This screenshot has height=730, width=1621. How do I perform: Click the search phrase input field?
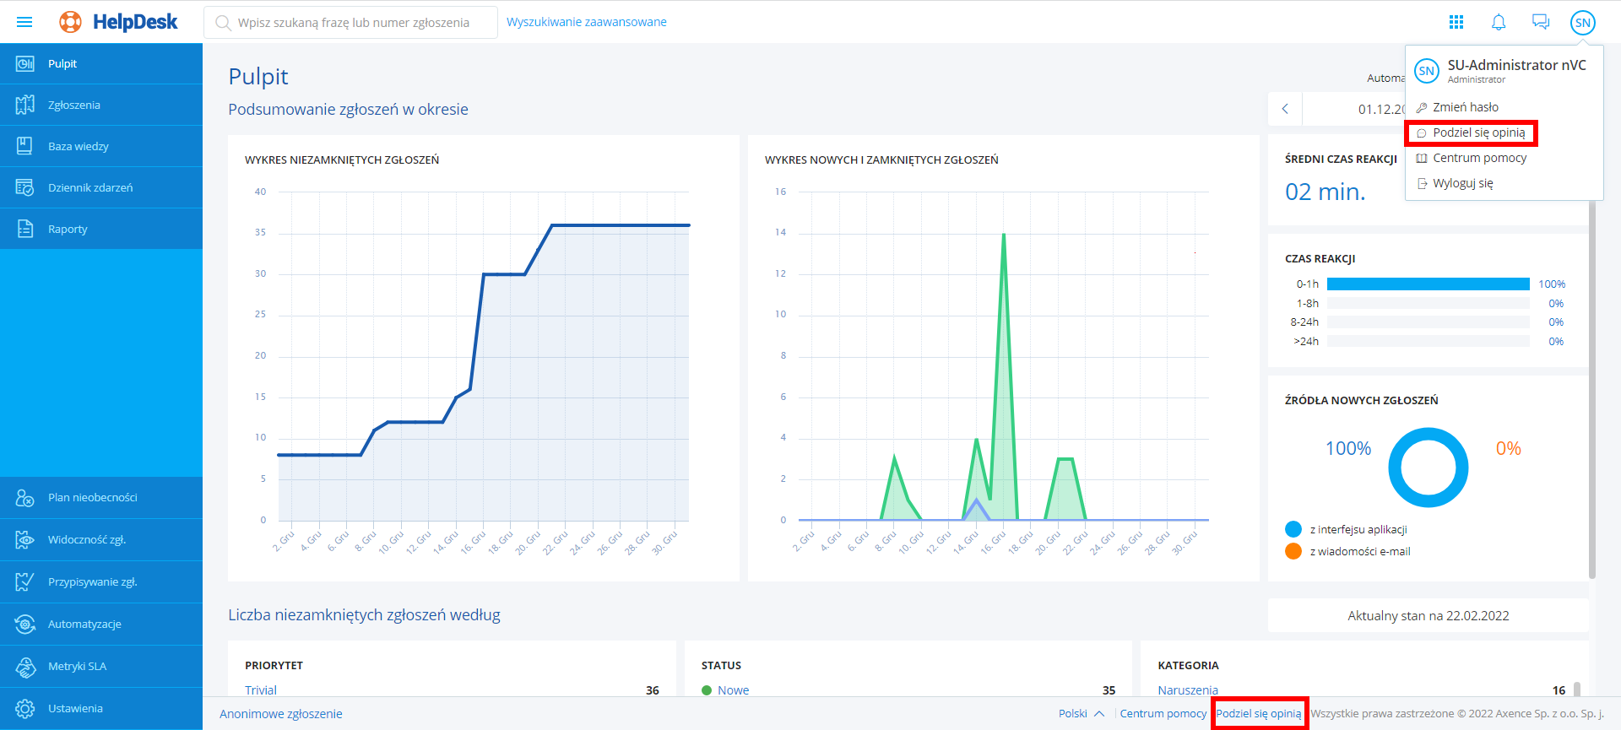click(x=353, y=23)
